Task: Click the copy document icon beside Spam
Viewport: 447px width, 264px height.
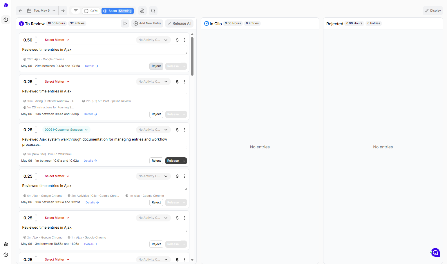Action: (142, 11)
